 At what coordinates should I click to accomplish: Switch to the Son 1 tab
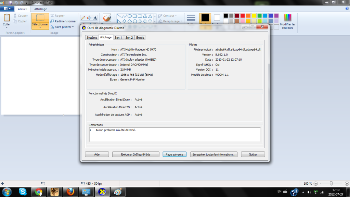(118, 38)
